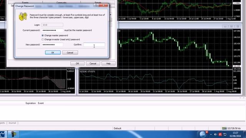
Task: Close the lower right chart window
Action: 238,26
